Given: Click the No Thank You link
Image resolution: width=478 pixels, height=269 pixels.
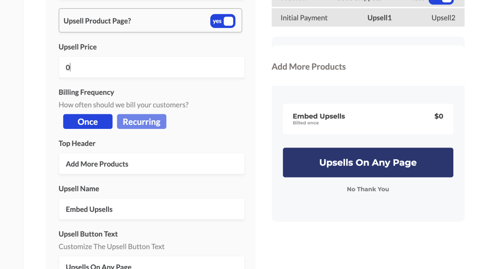Looking at the screenshot, I should 368,189.
